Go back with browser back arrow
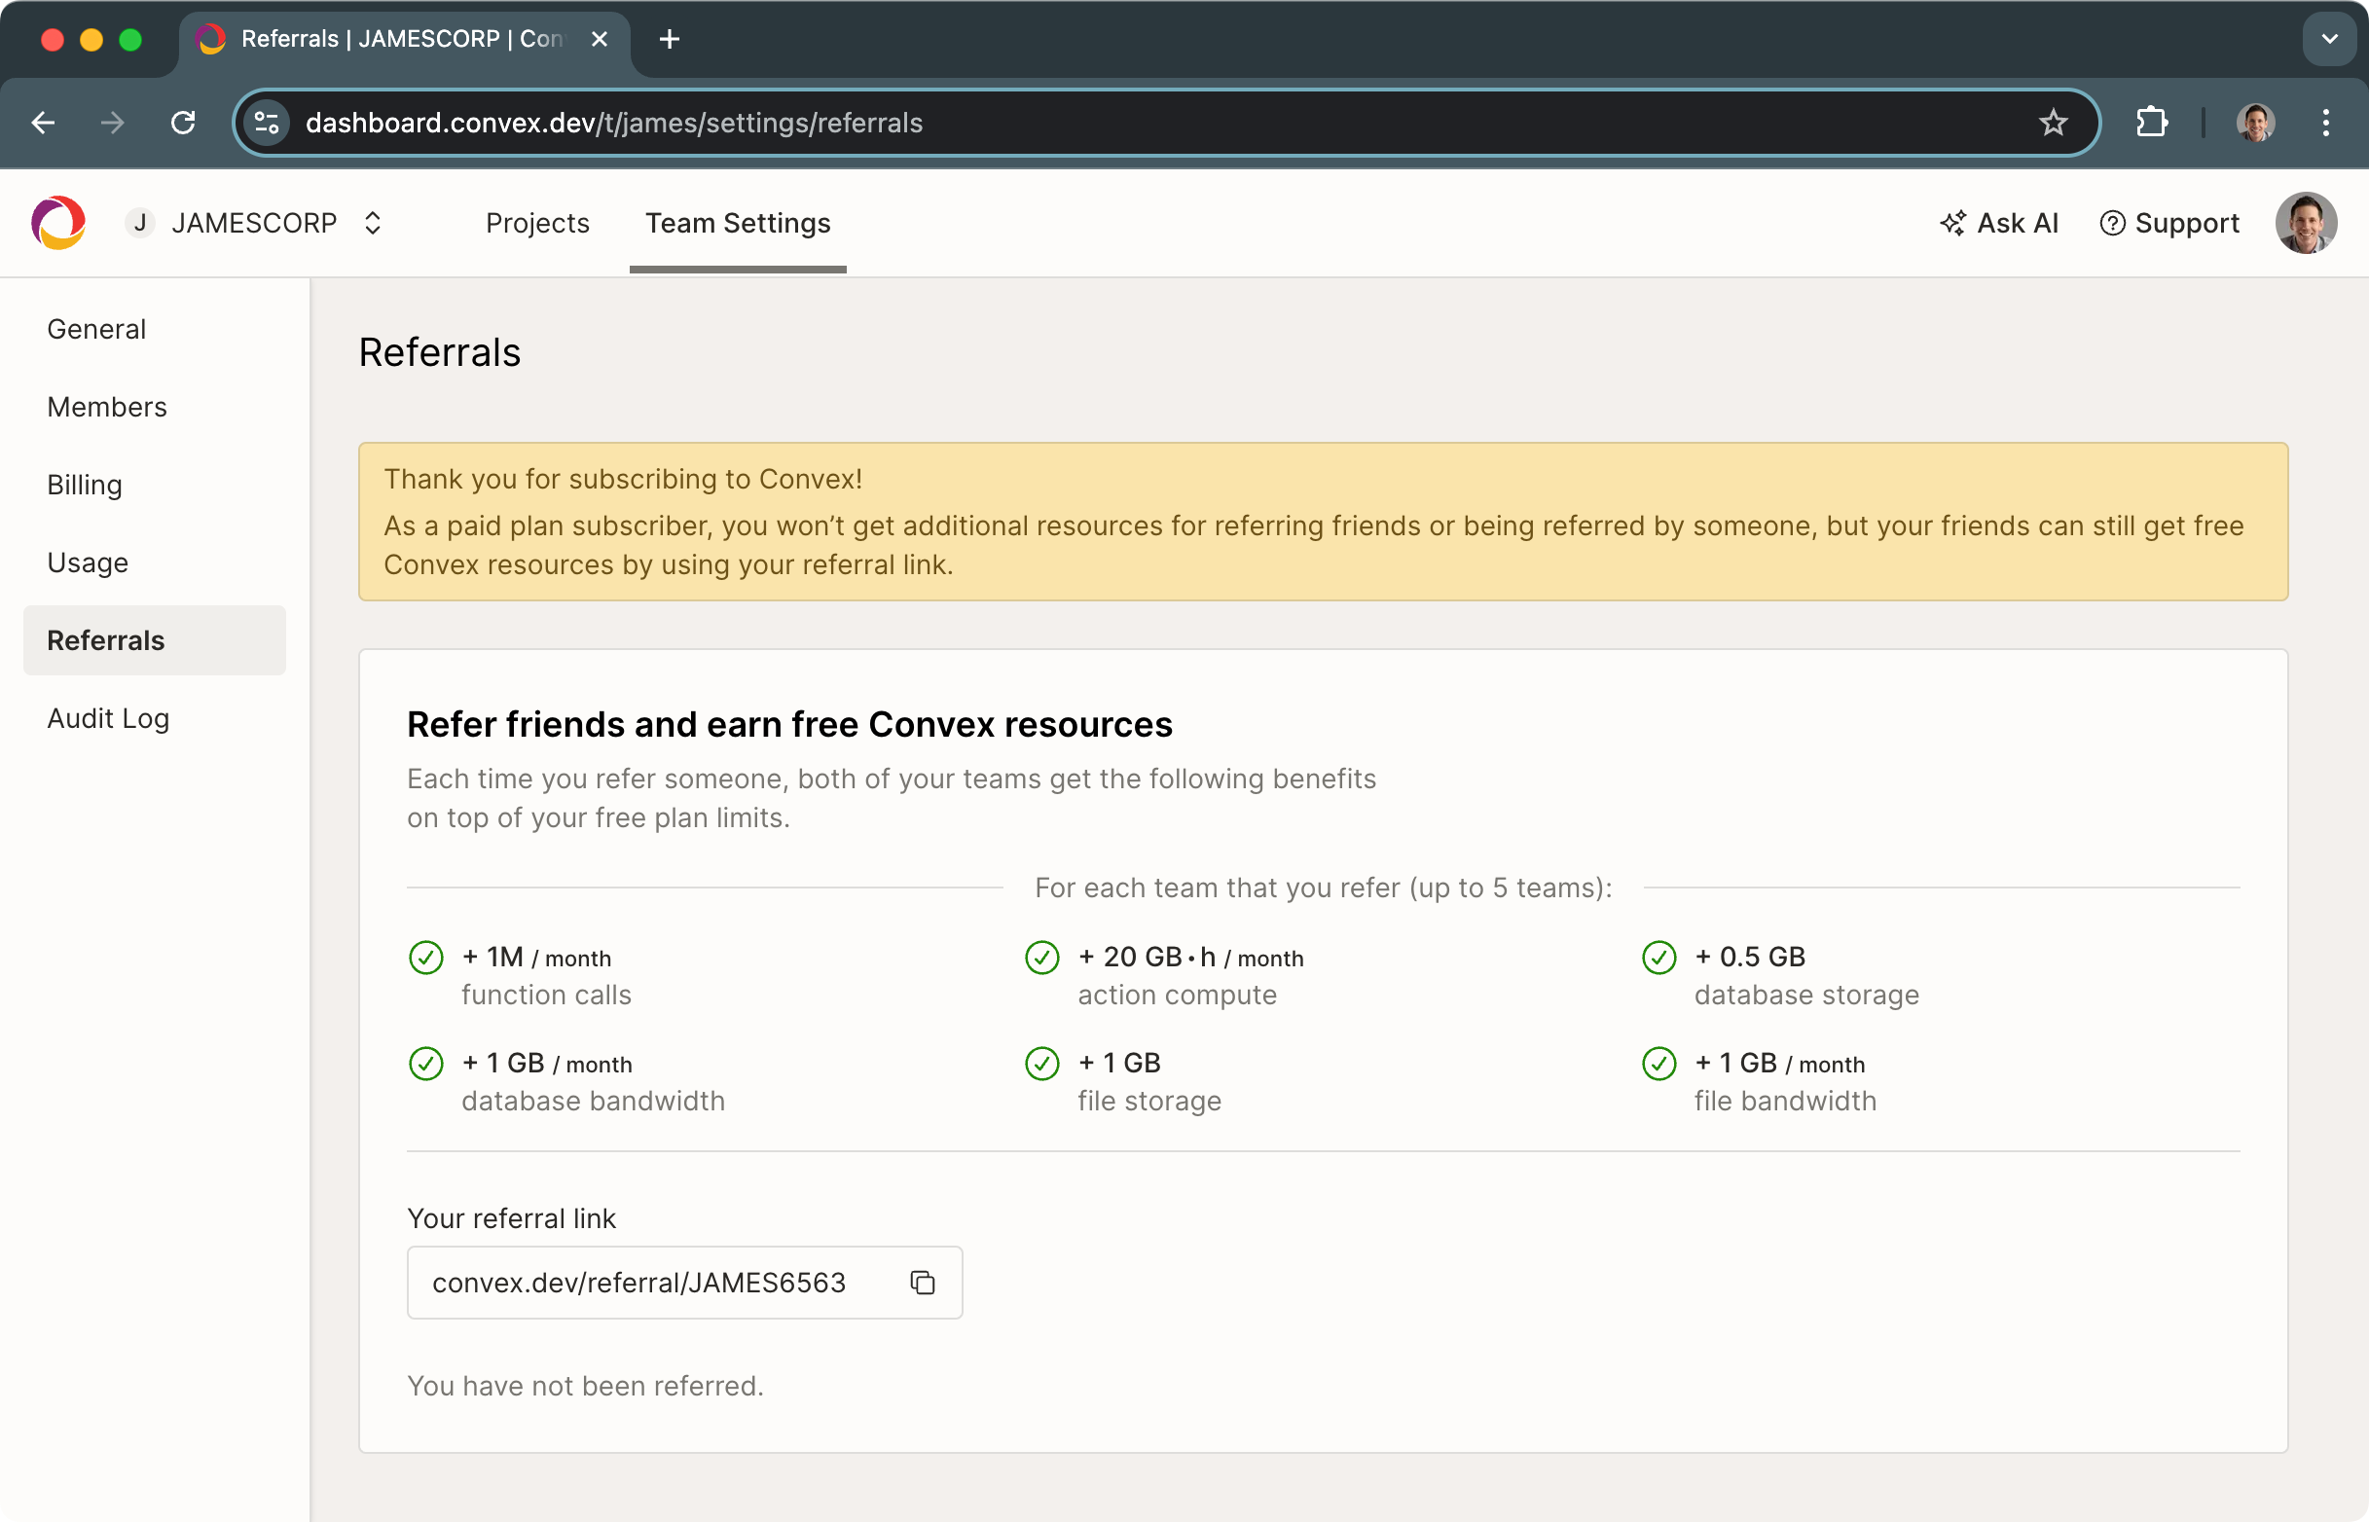 44,123
